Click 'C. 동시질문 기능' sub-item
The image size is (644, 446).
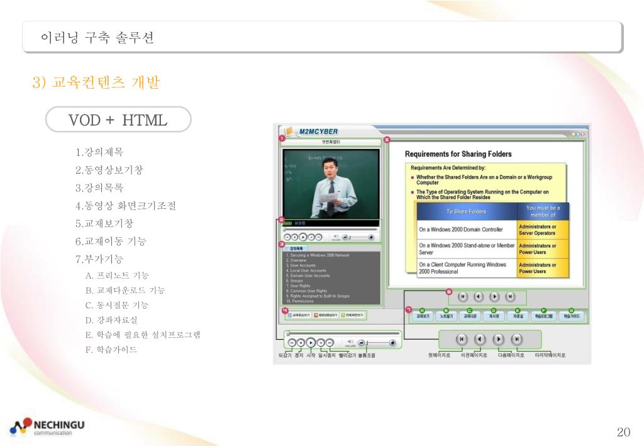pyautogui.click(x=117, y=305)
